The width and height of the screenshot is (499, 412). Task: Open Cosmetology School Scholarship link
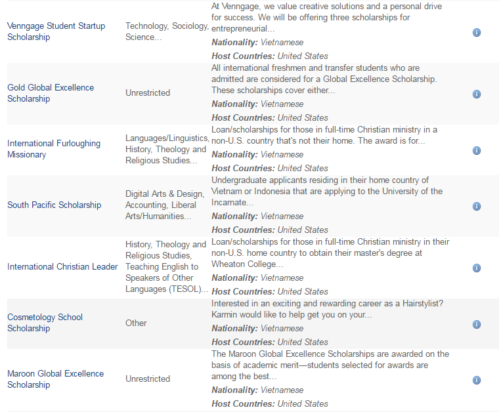45,323
